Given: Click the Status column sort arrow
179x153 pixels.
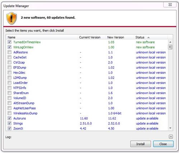Looking at the screenshot, I should (149, 37).
